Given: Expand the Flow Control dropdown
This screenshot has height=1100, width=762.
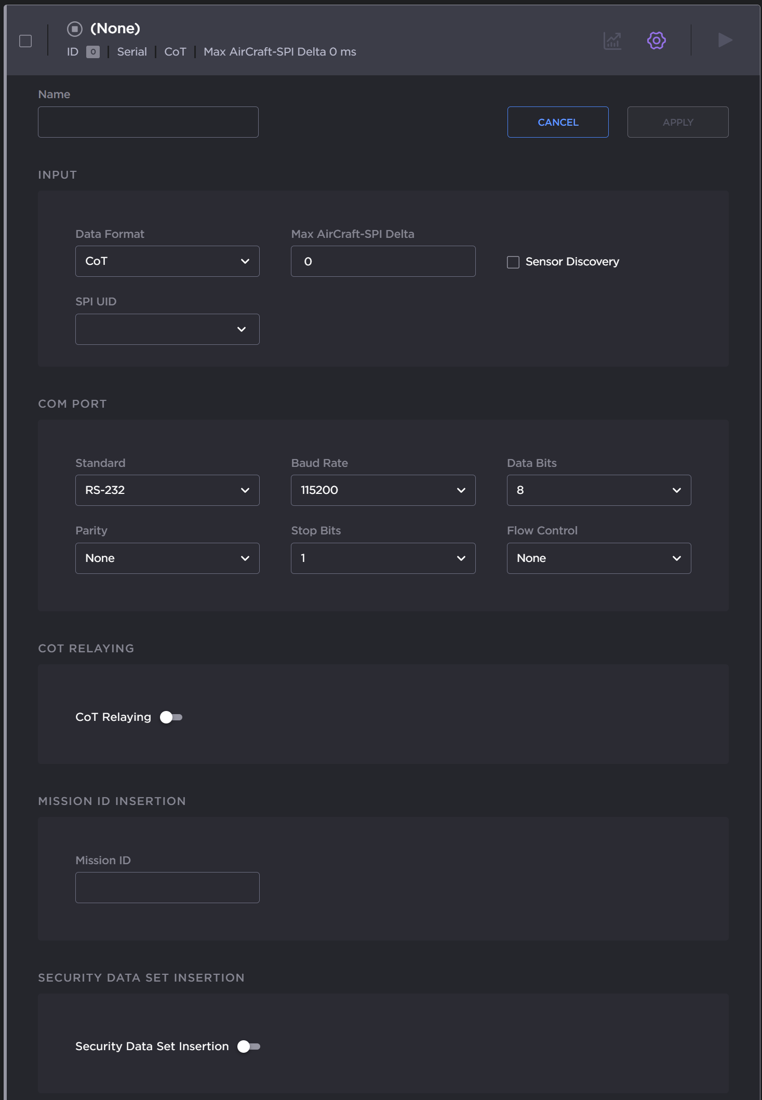Looking at the screenshot, I should (x=598, y=558).
